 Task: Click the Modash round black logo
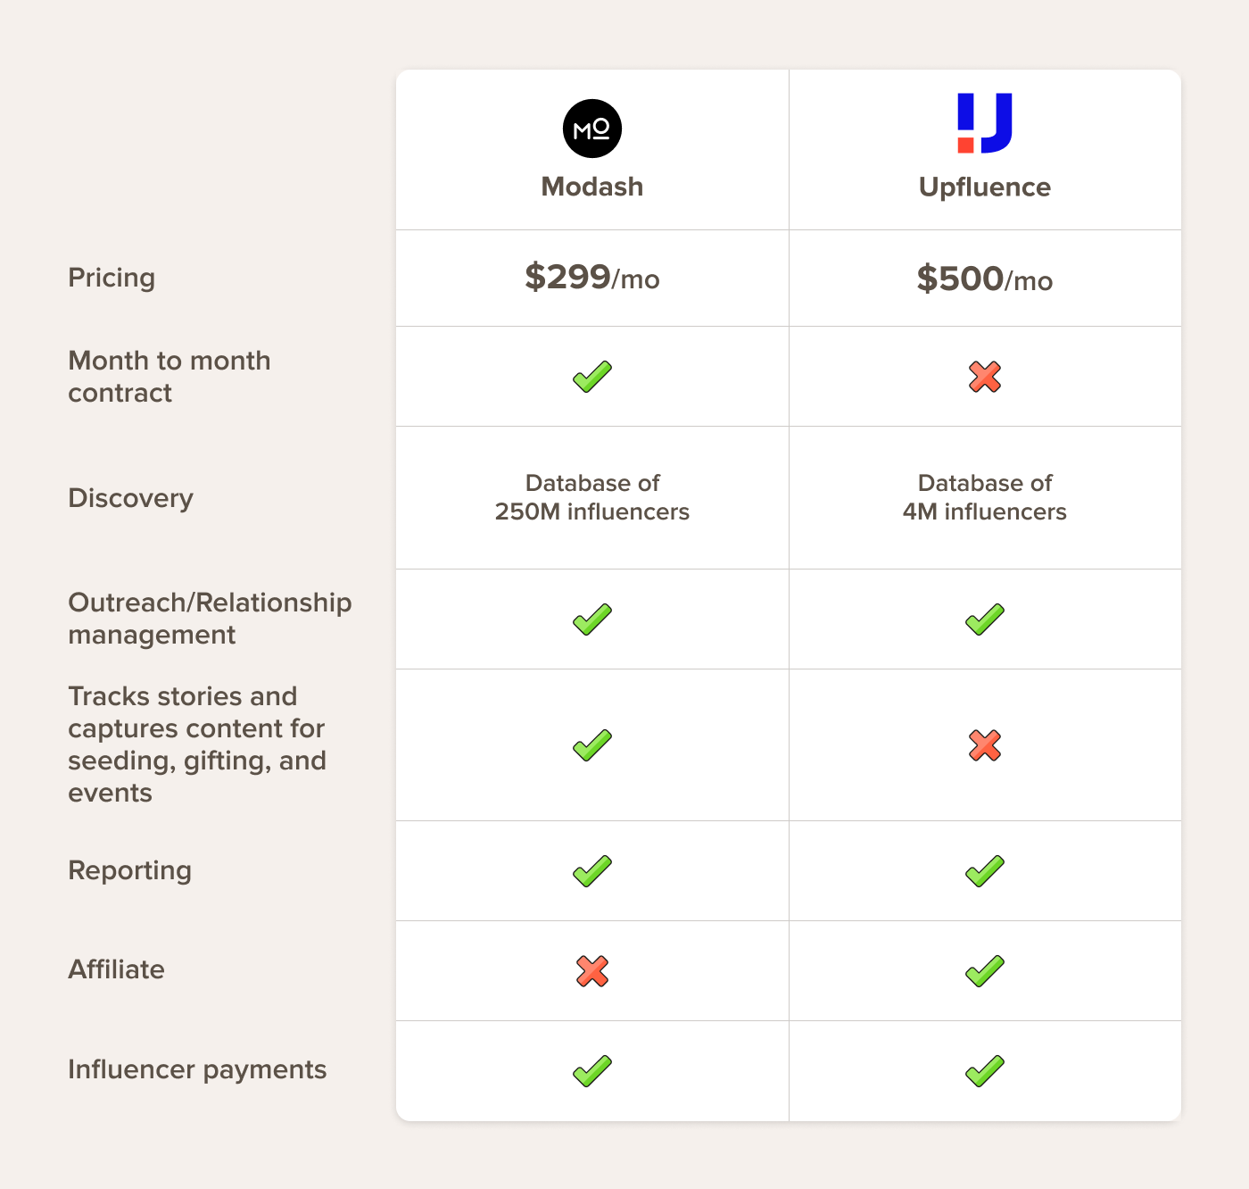tap(592, 129)
